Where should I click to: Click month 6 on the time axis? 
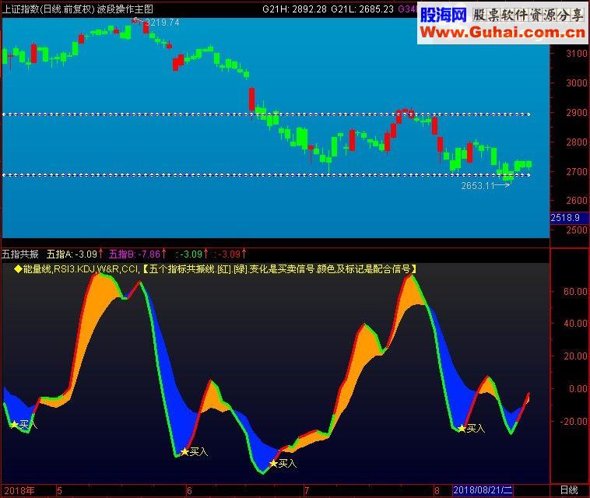pyautogui.click(x=189, y=490)
